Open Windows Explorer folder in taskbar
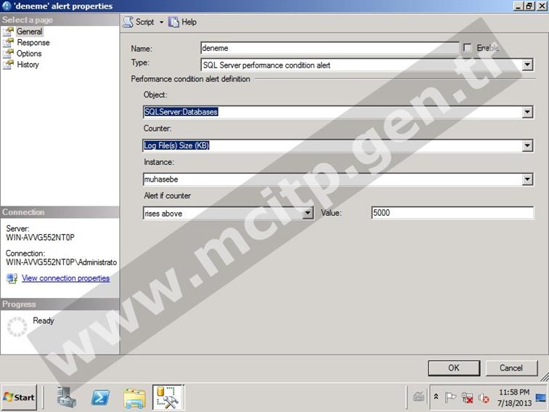This screenshot has width=549, height=412. click(135, 398)
